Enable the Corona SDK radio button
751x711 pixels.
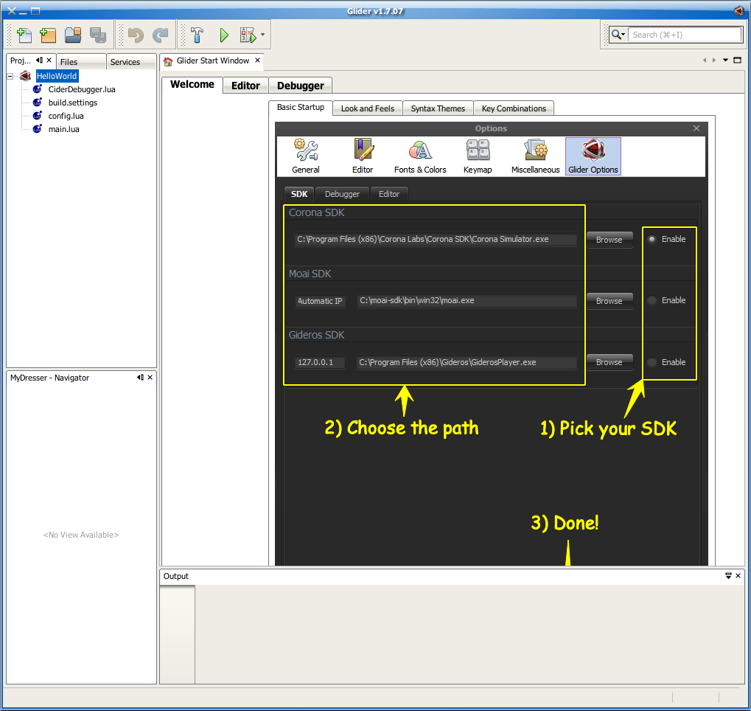(652, 239)
